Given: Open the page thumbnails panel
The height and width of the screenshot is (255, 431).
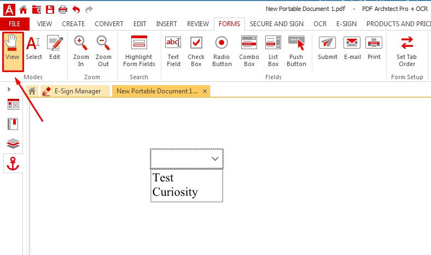Looking at the screenshot, I should pos(13,105).
